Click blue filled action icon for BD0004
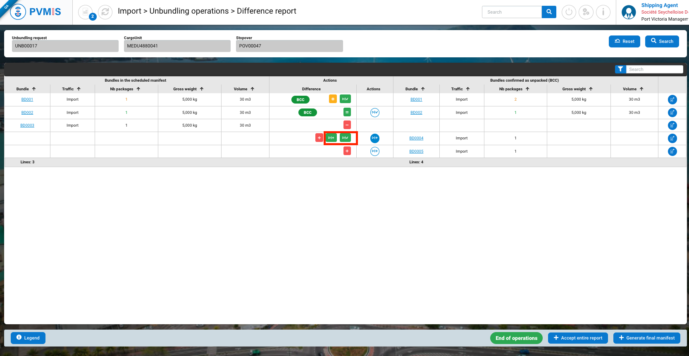689x356 pixels. click(374, 138)
